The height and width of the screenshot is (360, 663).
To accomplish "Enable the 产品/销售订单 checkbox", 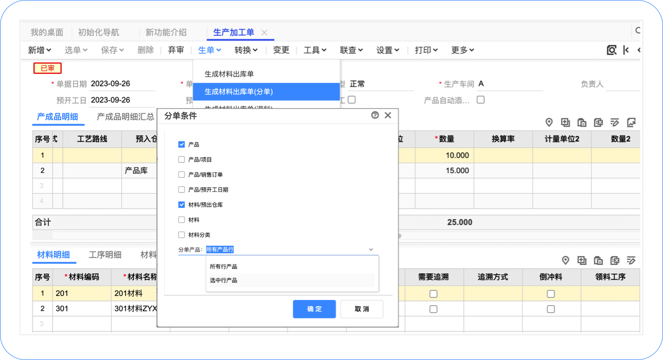I will [x=182, y=175].
